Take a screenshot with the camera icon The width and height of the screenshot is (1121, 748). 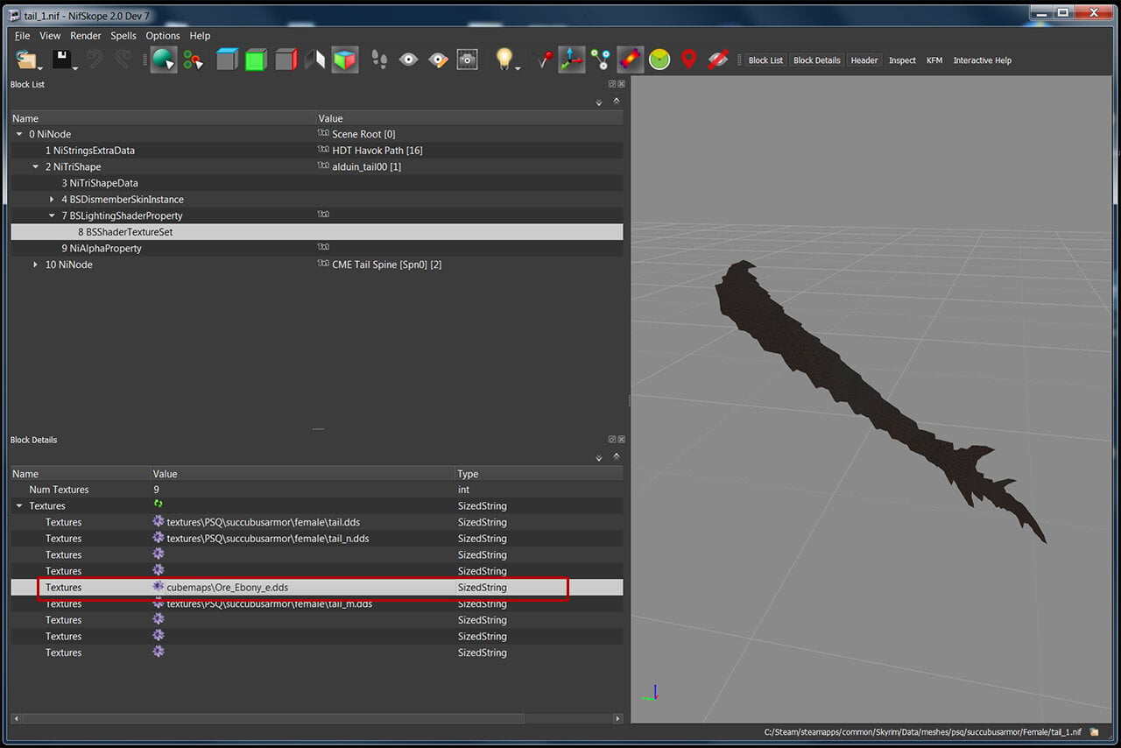click(468, 60)
